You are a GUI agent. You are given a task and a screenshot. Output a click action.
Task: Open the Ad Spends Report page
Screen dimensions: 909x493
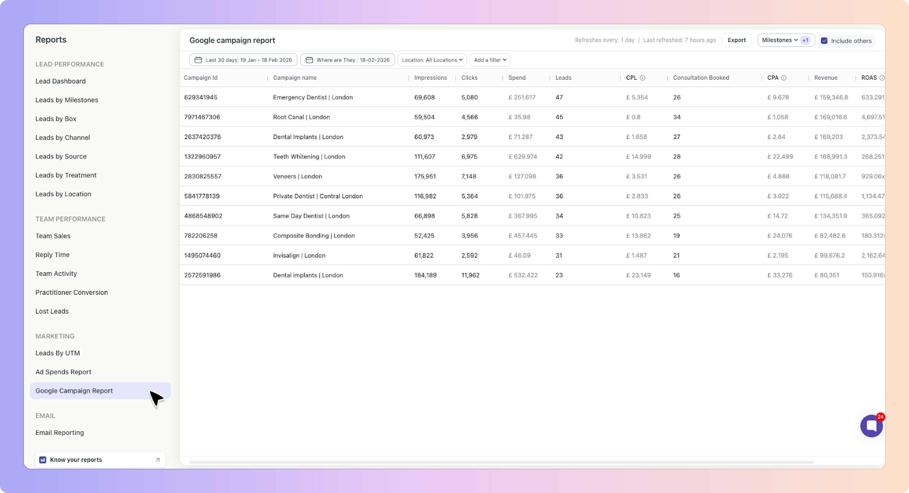click(63, 372)
